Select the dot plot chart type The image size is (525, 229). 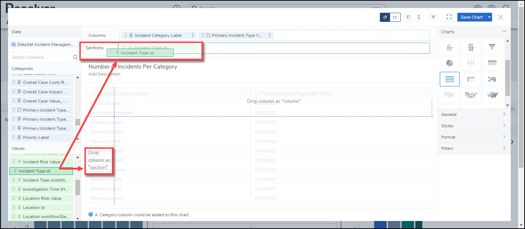coord(471,63)
